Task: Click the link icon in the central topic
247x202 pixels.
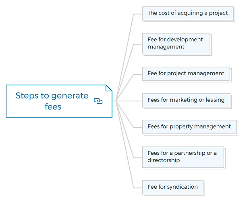Action: point(98,101)
